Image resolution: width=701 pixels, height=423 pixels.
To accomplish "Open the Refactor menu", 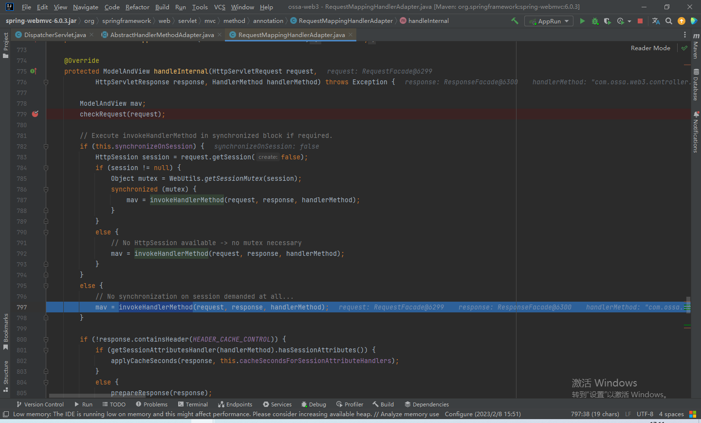I will [x=137, y=7].
